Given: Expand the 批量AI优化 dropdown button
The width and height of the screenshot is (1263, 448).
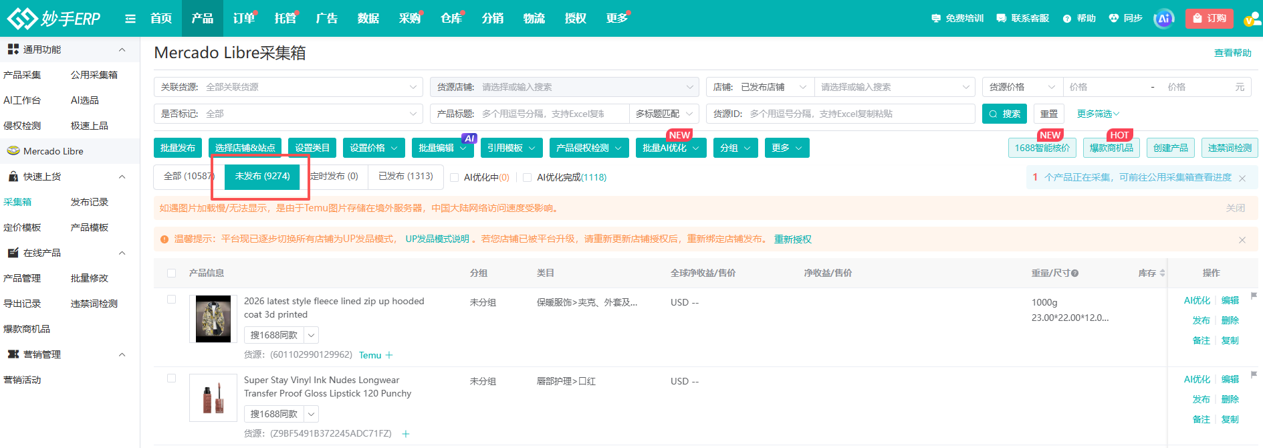Looking at the screenshot, I should point(671,148).
